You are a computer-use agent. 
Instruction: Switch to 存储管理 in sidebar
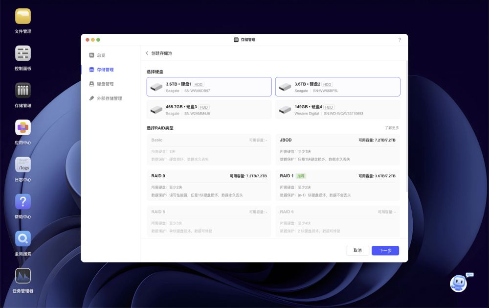tap(105, 70)
